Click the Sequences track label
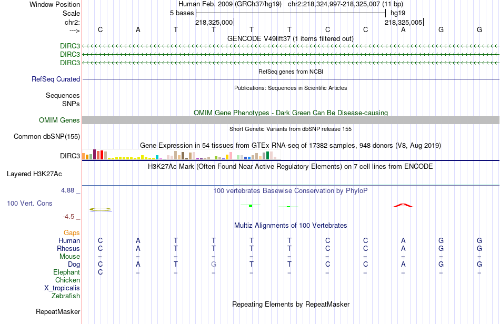500x324 pixels. [x=63, y=95]
